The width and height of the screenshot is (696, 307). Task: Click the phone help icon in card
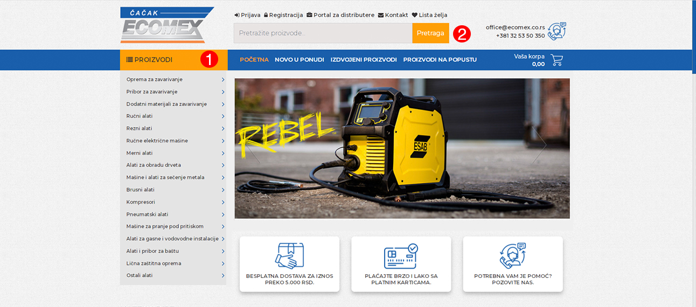[513, 255]
